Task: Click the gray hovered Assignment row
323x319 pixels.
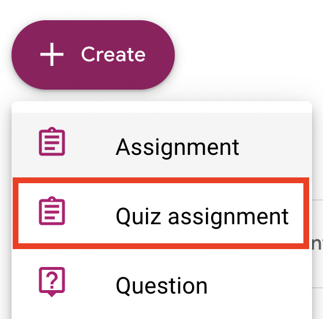Action: pos(161,145)
